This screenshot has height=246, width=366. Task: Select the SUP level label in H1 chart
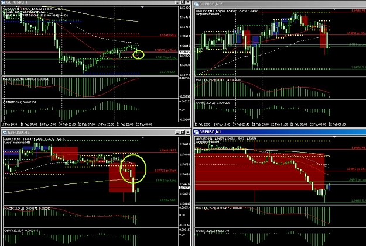click(x=168, y=72)
